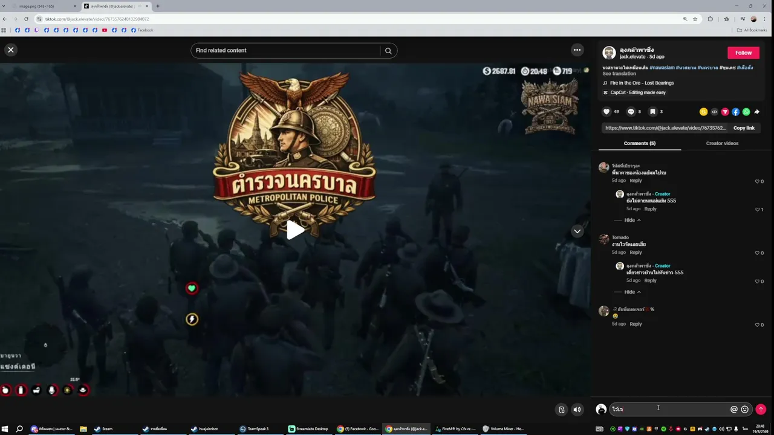The width and height of the screenshot is (774, 435).
Task: Get the embed code for the video
Action: pos(714,112)
